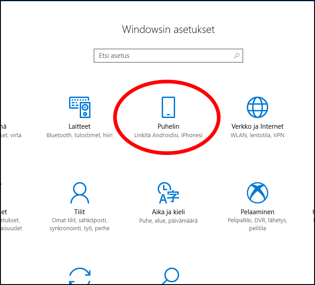This screenshot has height=285, width=315.
Task: Click 'Linkitä Androidisi, iPhonesi' description
Action: [168, 135]
